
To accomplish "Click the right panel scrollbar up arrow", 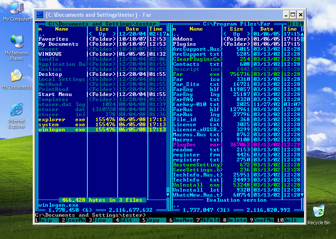I will click(302, 34).
